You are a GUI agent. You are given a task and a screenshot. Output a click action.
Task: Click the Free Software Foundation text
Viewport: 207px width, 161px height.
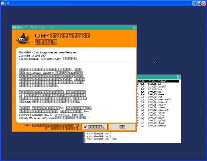(39, 73)
